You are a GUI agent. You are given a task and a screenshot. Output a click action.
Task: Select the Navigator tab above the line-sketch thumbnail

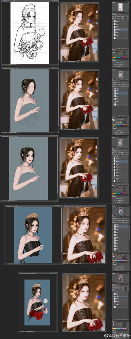[x=114, y=2]
